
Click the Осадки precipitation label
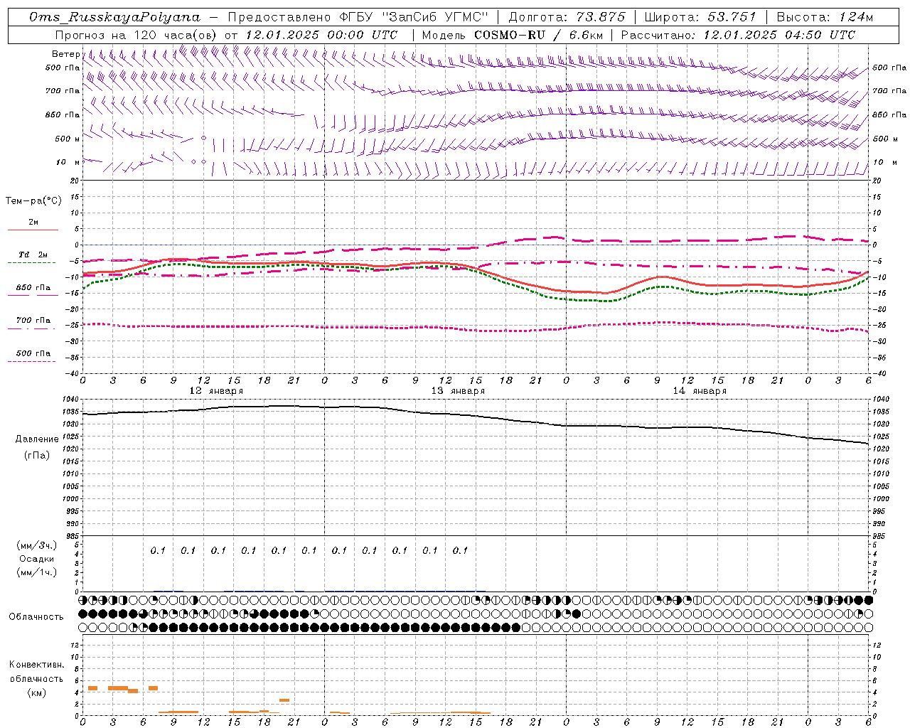point(36,559)
